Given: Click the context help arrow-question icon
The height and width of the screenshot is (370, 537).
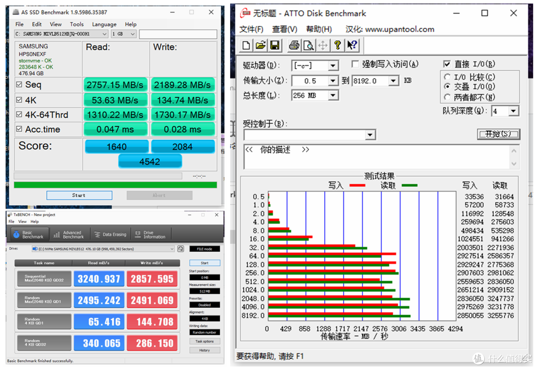Looking at the screenshot, I should (x=352, y=45).
